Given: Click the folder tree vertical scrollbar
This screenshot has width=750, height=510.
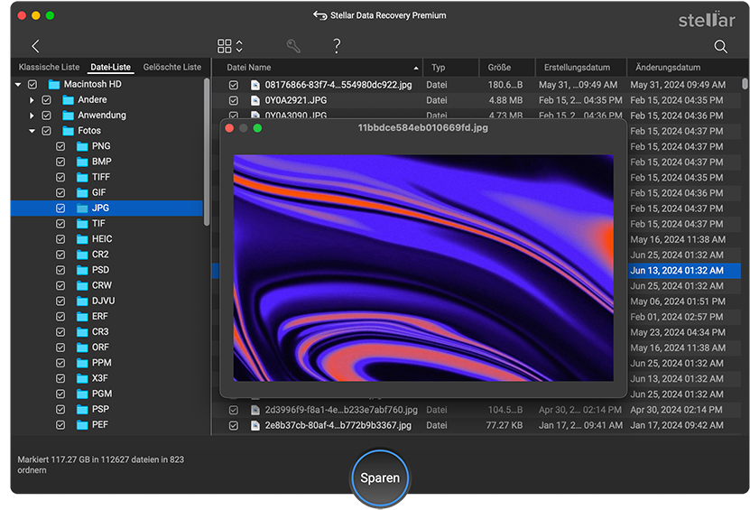Looking at the screenshot, I should tap(207, 153).
